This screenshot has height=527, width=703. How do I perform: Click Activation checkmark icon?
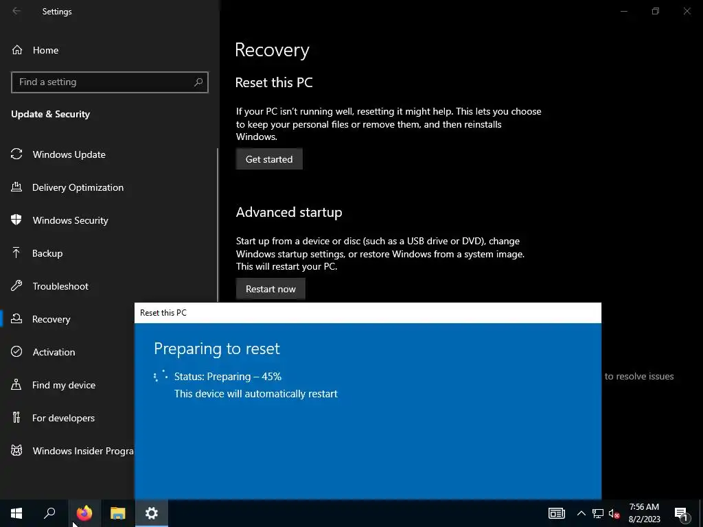(x=16, y=351)
